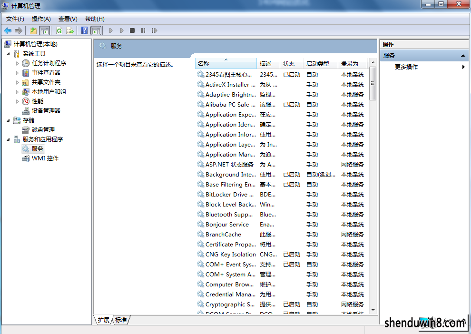
Task: Select 2345看图王核心 service row
Action: tap(282, 75)
